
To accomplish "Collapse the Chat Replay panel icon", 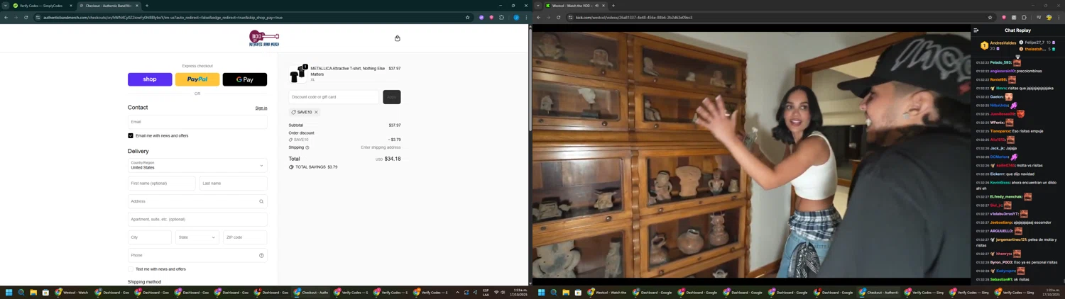I will (976, 30).
